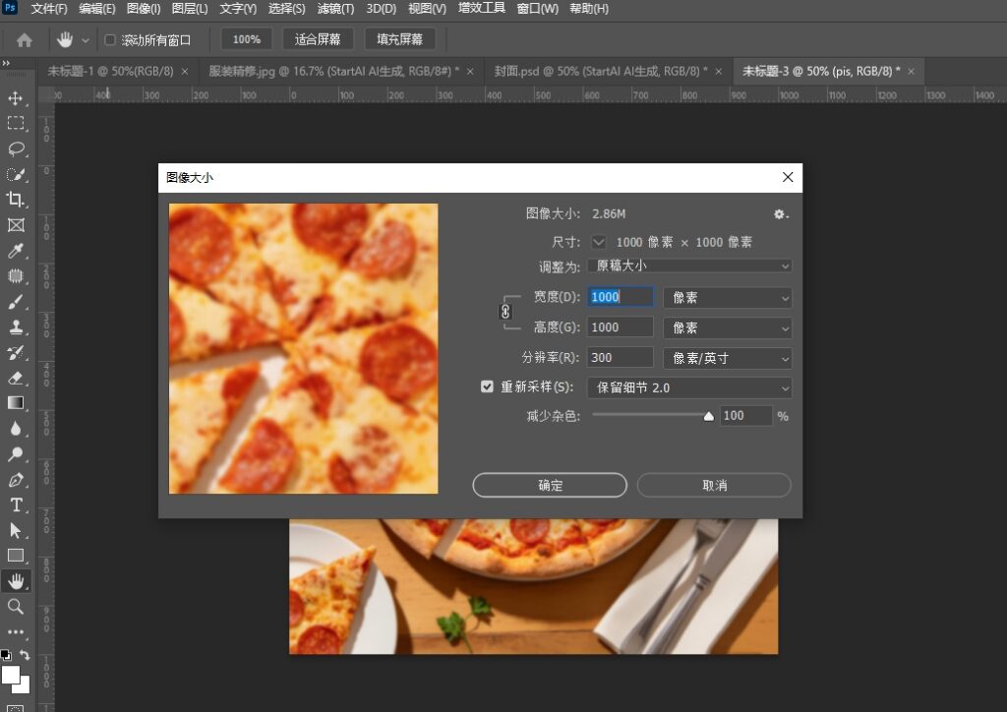Viewport: 1007px width, 712px height.
Task: Click the 高度(G) height input field
Action: point(620,327)
